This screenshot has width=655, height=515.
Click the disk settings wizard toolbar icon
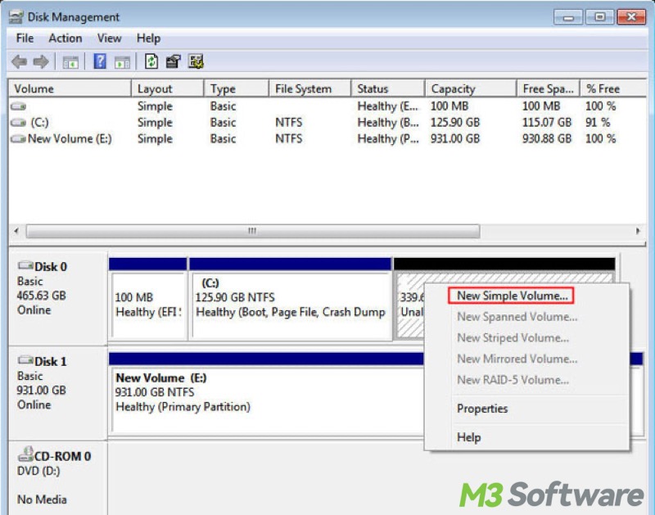(196, 61)
